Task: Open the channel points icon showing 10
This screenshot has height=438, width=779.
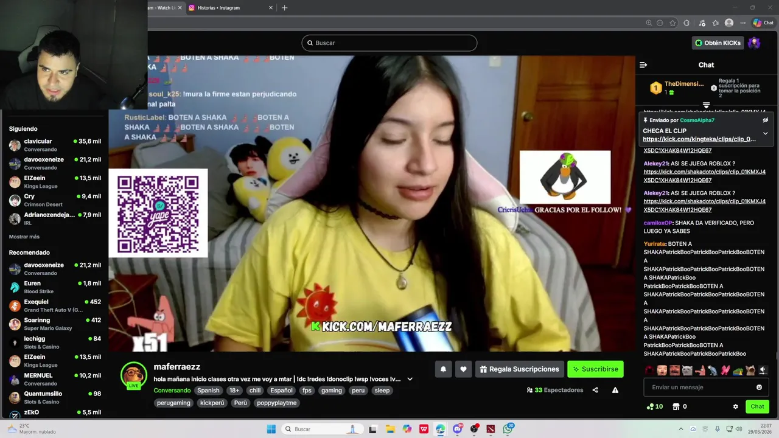Action: click(655, 406)
